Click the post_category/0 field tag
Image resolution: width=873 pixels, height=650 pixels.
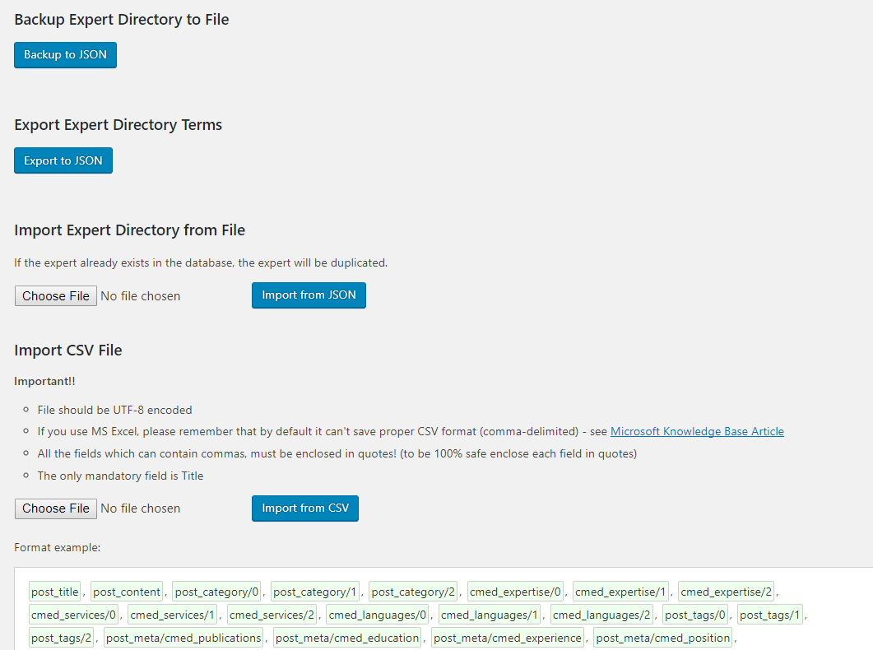click(x=217, y=592)
